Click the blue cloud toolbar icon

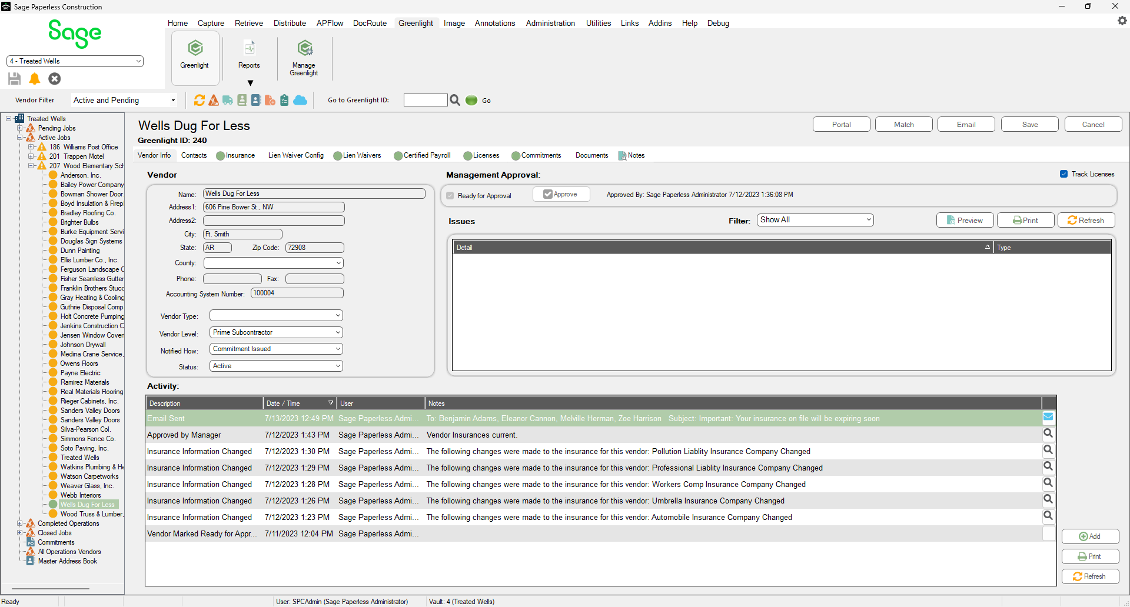(300, 100)
